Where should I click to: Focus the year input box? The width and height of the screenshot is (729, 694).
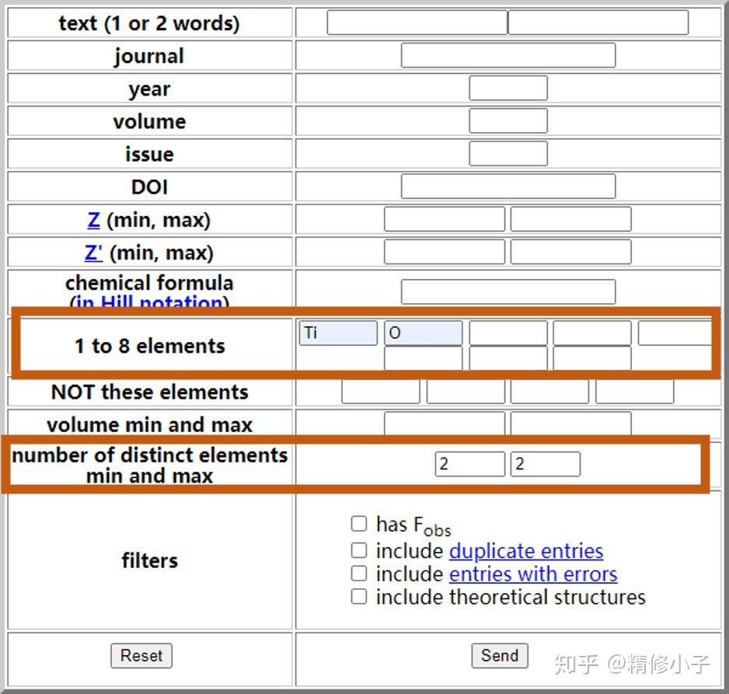pyautogui.click(x=508, y=89)
